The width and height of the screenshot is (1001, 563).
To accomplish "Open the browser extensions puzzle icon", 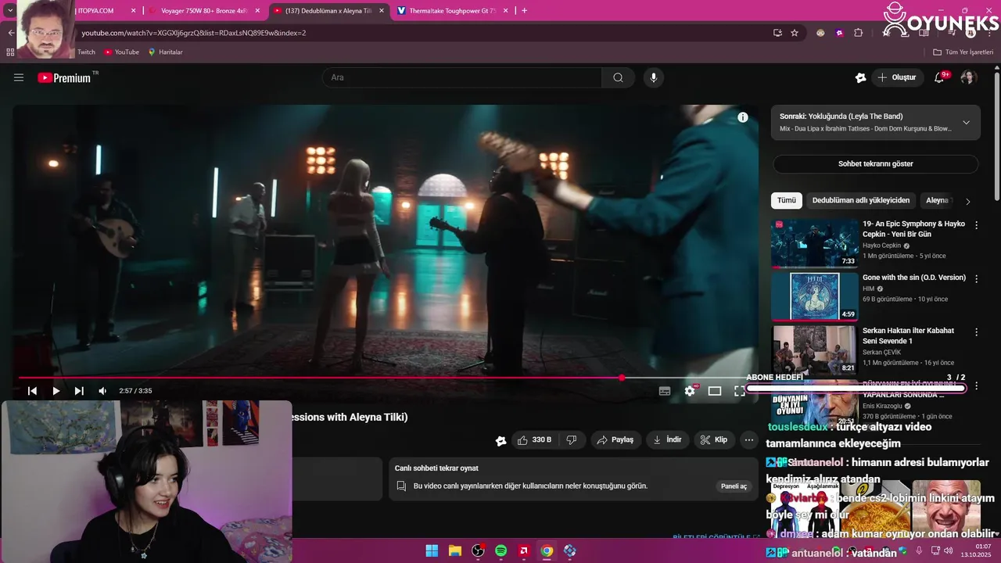I will point(858,33).
